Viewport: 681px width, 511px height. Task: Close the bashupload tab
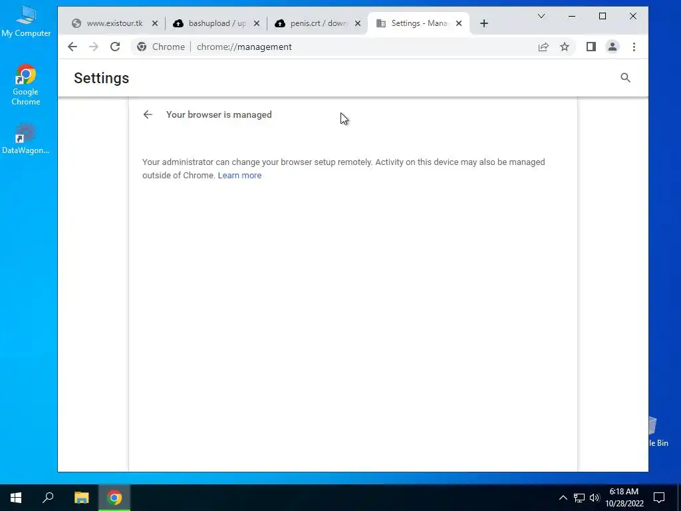[257, 23]
